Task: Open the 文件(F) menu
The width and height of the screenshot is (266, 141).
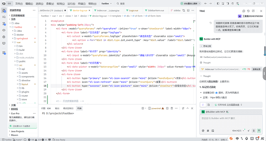Action: [x=19, y=3]
